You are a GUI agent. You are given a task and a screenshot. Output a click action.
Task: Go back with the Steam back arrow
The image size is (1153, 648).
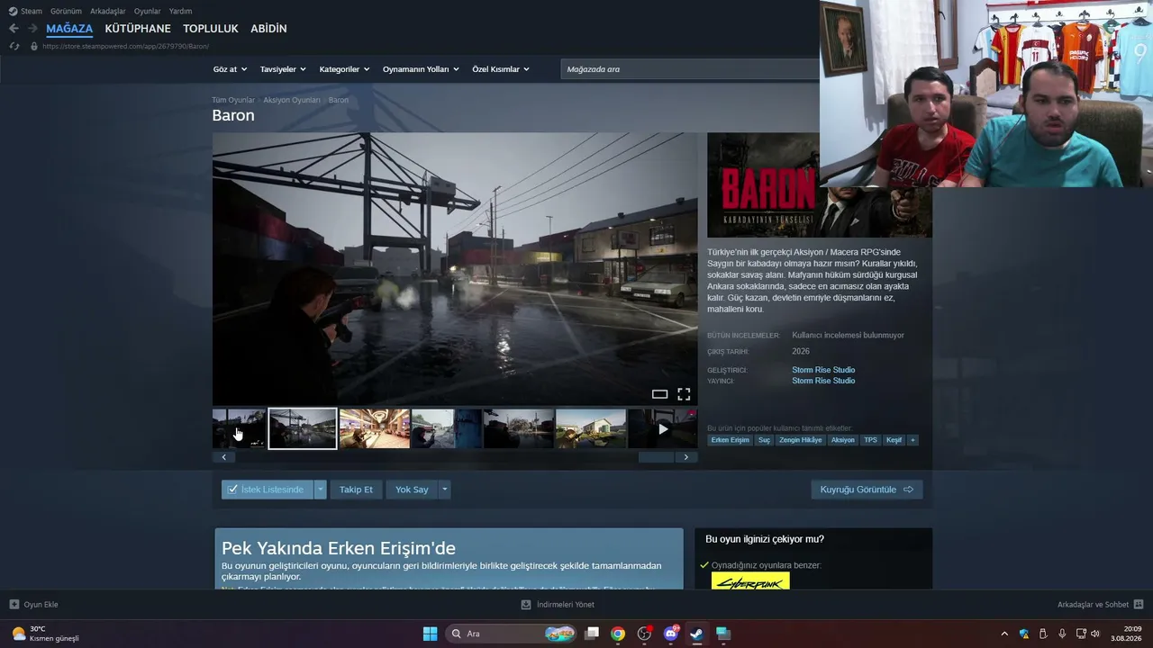pyautogui.click(x=14, y=29)
